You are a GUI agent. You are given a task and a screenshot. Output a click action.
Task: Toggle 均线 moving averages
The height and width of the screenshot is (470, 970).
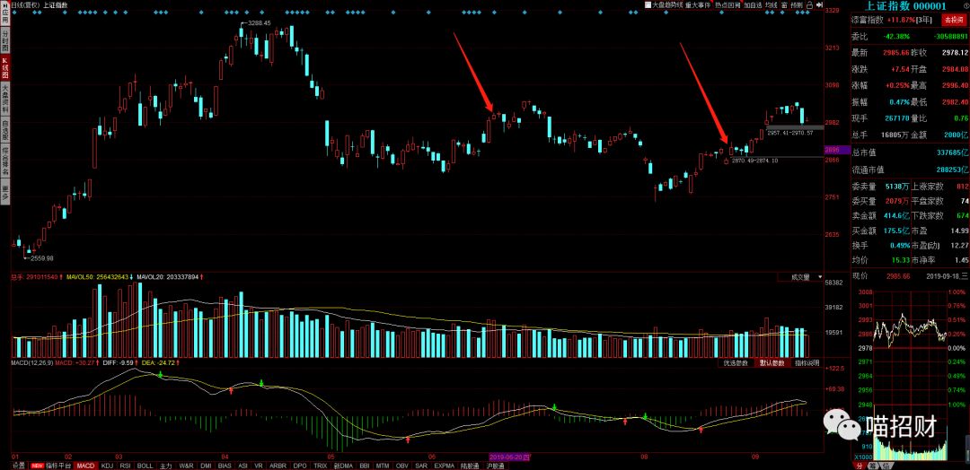(772, 5)
